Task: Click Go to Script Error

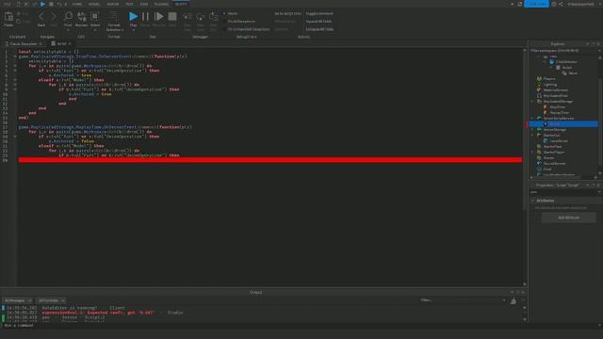Action: pos(288,13)
